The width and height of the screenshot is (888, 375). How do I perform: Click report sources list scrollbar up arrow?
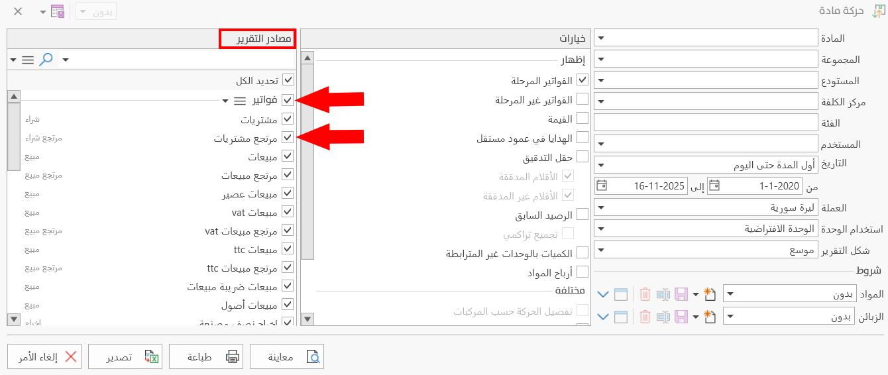[x=14, y=97]
